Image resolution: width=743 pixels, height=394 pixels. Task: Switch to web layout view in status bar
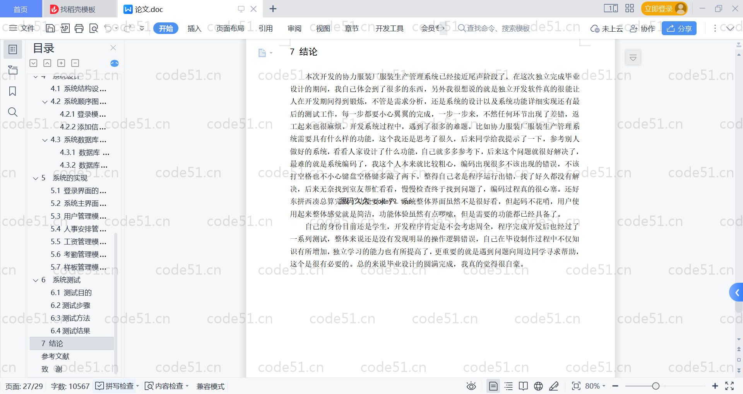pos(538,386)
